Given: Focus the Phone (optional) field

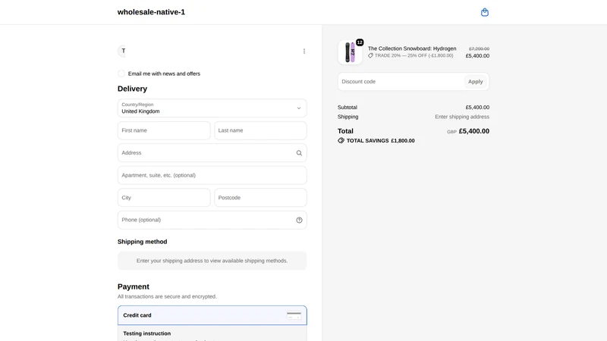Looking at the screenshot, I should 212,220.
